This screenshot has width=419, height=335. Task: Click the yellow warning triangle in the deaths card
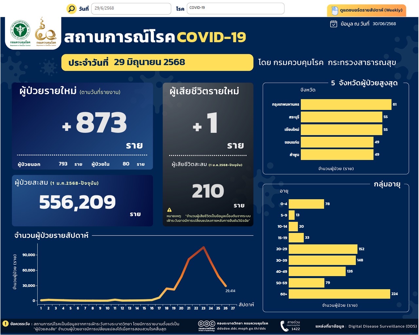pos(169,210)
